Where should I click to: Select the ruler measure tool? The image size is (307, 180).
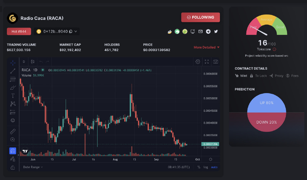13,131
